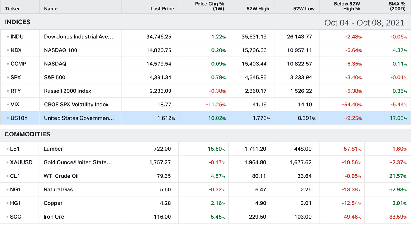This screenshot has width=411, height=227.
Task: Click 52W low value 1,677.62
Action: click(301, 162)
